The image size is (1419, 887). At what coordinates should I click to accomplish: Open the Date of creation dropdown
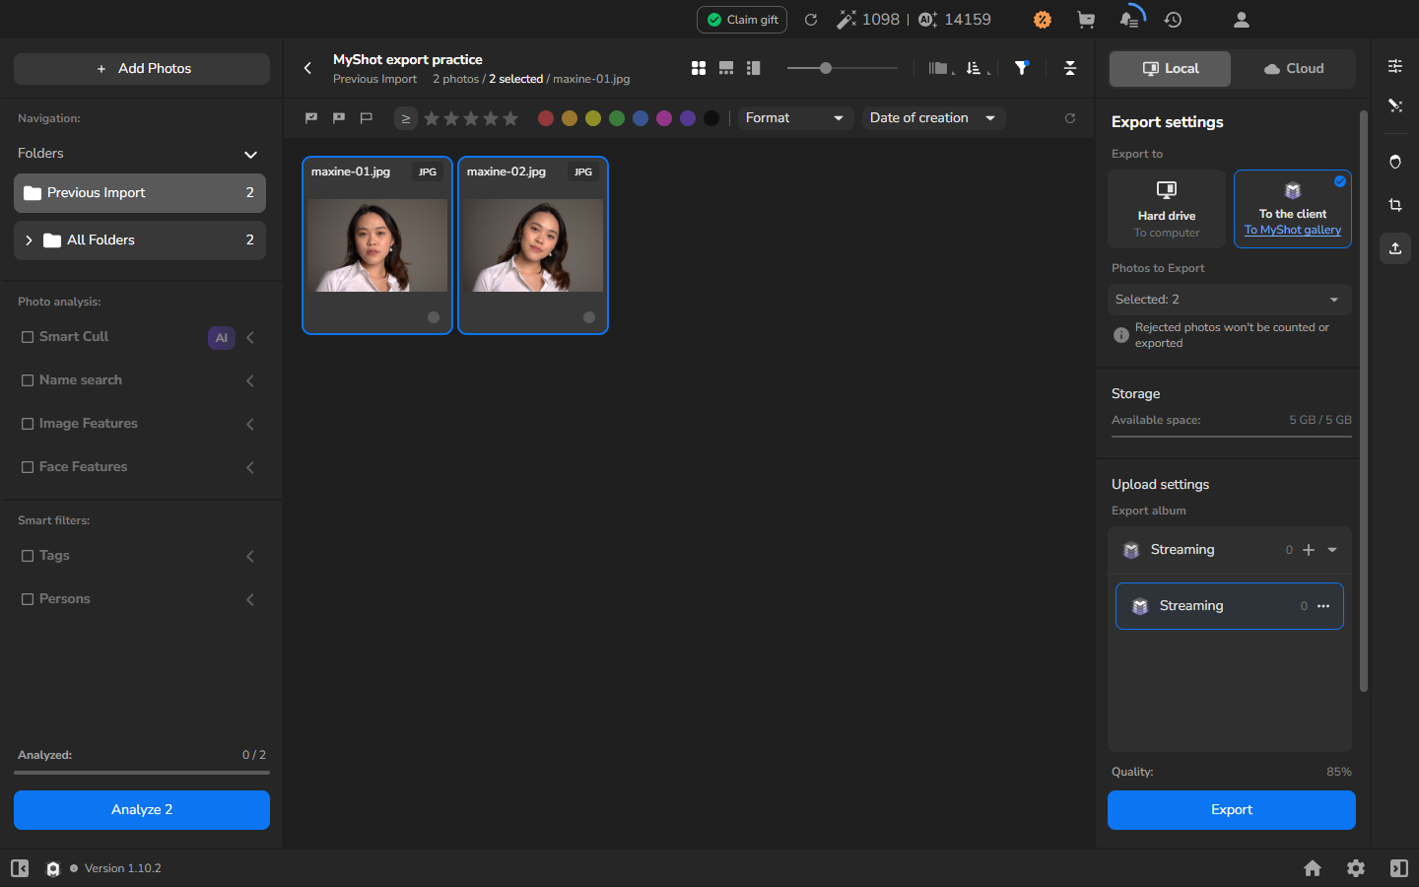pyautogui.click(x=933, y=118)
